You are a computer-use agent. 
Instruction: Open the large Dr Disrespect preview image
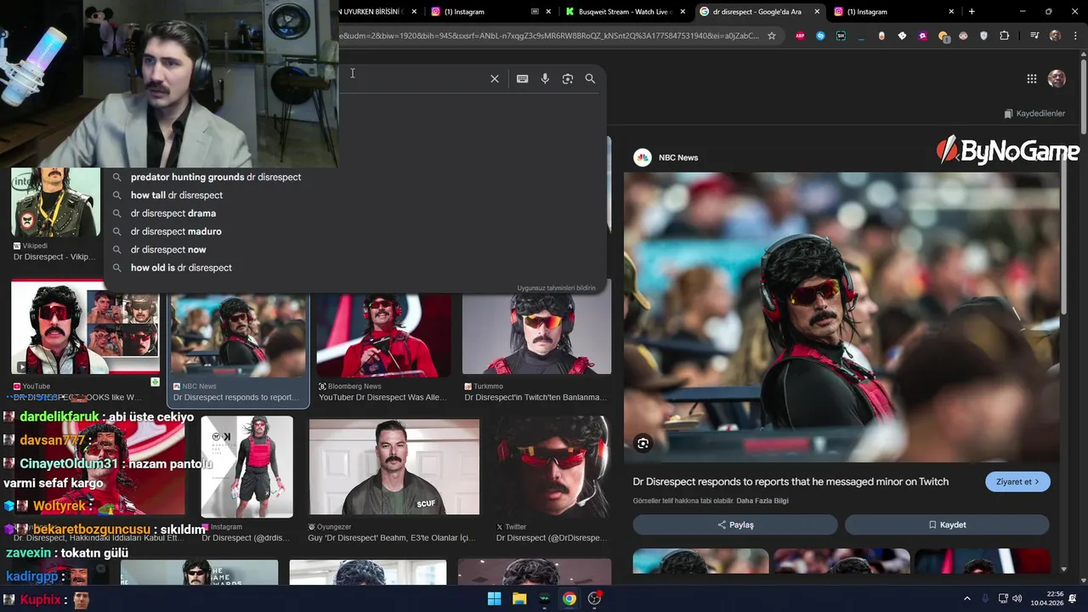click(x=841, y=317)
